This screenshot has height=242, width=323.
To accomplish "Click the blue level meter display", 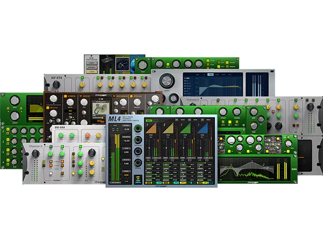I will (x=257, y=84).
